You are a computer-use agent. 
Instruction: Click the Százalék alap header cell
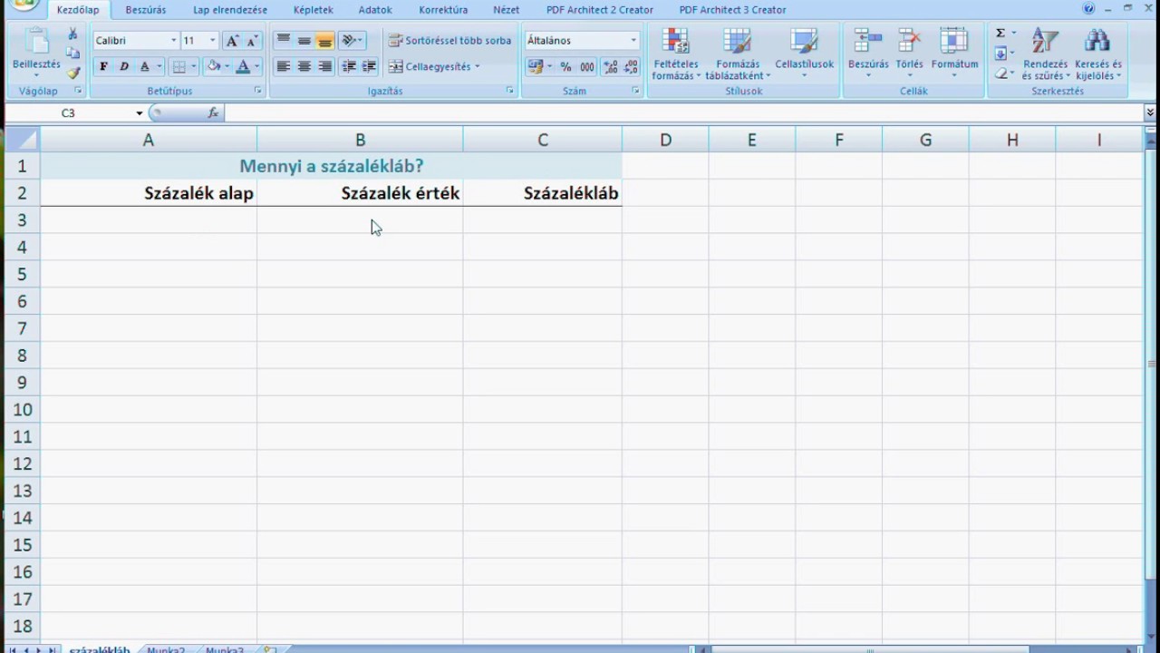pos(149,193)
